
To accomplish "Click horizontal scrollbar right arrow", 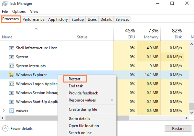I will click(x=186, y=118).
